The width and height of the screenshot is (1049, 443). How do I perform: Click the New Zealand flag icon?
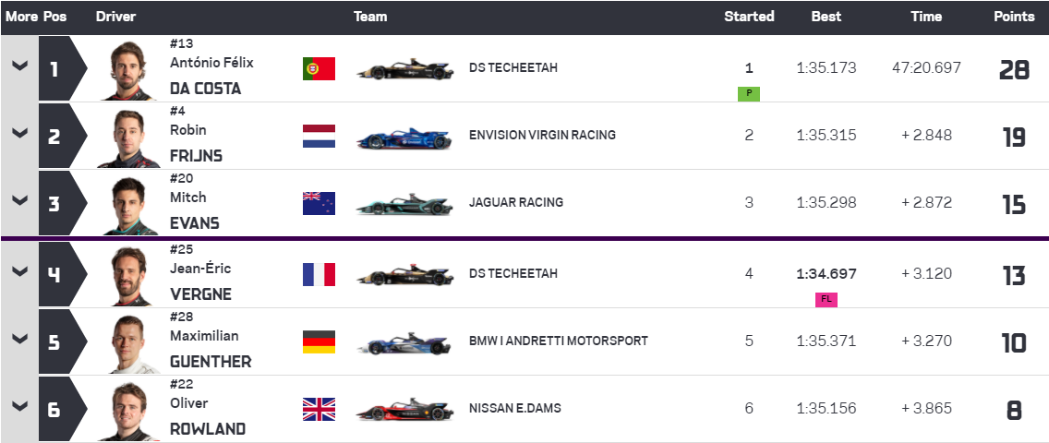pyautogui.click(x=319, y=203)
